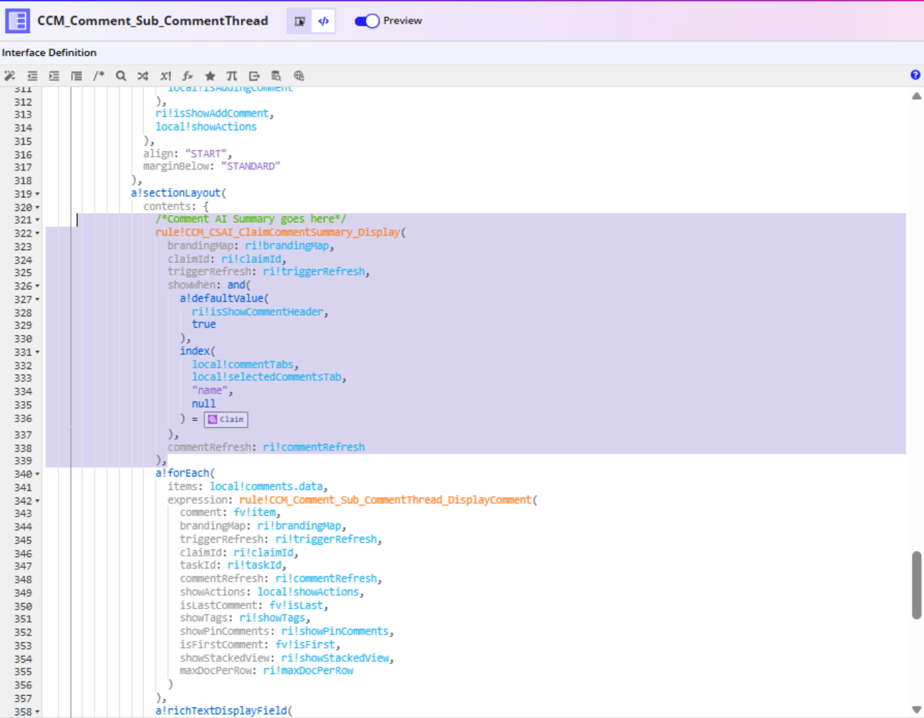Viewport: 924px width, 718px height.
Task: Collapse code fold at line 322
Action: click(37, 233)
